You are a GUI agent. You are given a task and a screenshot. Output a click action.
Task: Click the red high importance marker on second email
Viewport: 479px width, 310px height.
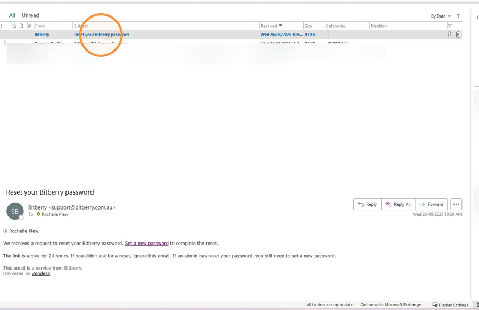[5, 44]
